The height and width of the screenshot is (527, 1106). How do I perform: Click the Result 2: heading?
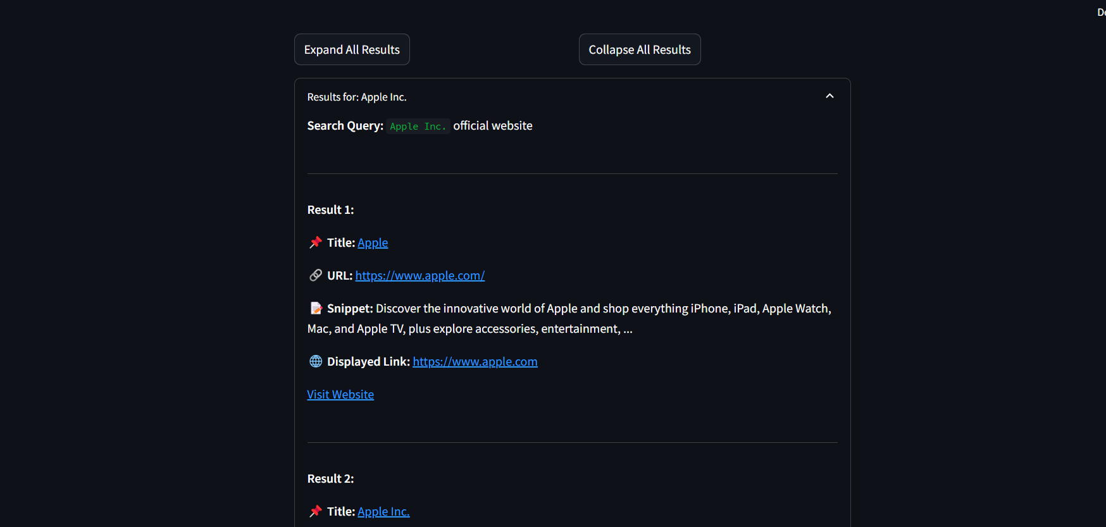tap(330, 478)
